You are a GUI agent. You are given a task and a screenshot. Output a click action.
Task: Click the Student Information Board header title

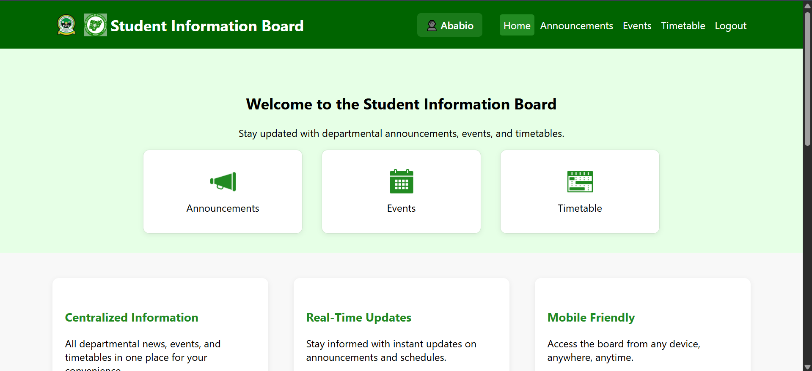coord(207,26)
